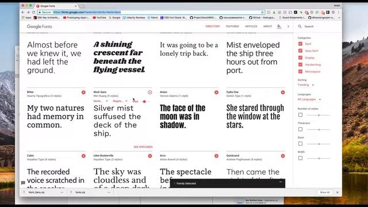Open options for fonts.zip download
Screen dimensions: 368x207
coord(109,192)
